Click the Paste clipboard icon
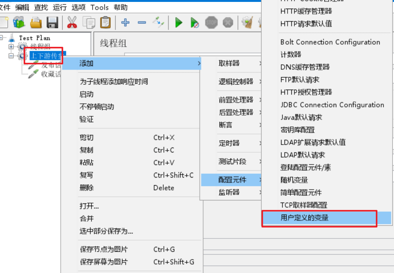This screenshot has width=394, height=273. pyautogui.click(x=106, y=23)
